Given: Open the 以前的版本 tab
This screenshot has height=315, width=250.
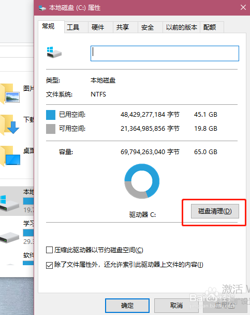Looking at the screenshot, I should coord(181,28).
